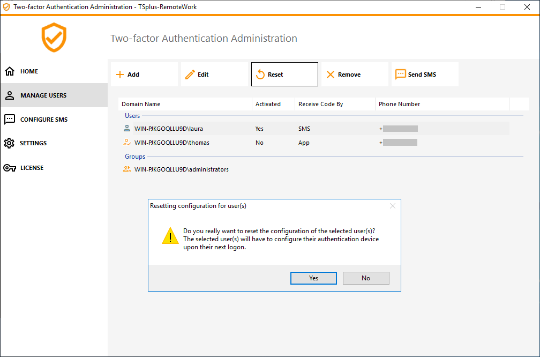
Task: Sort by Receive Code By column header
Action: (320, 104)
